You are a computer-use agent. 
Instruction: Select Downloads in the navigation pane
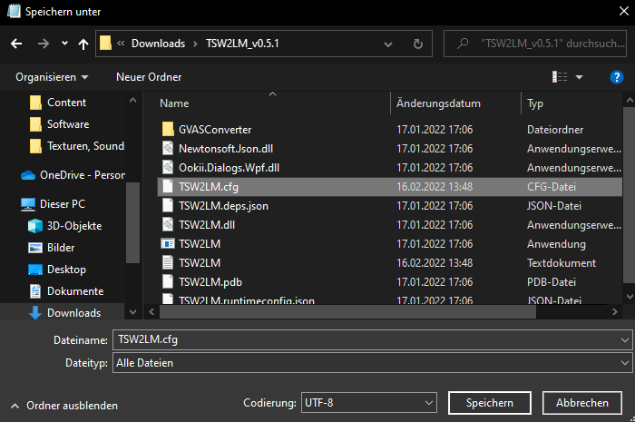pos(73,312)
